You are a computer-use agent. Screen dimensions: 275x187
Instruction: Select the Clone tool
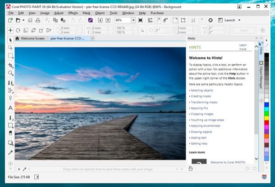pos(10,83)
